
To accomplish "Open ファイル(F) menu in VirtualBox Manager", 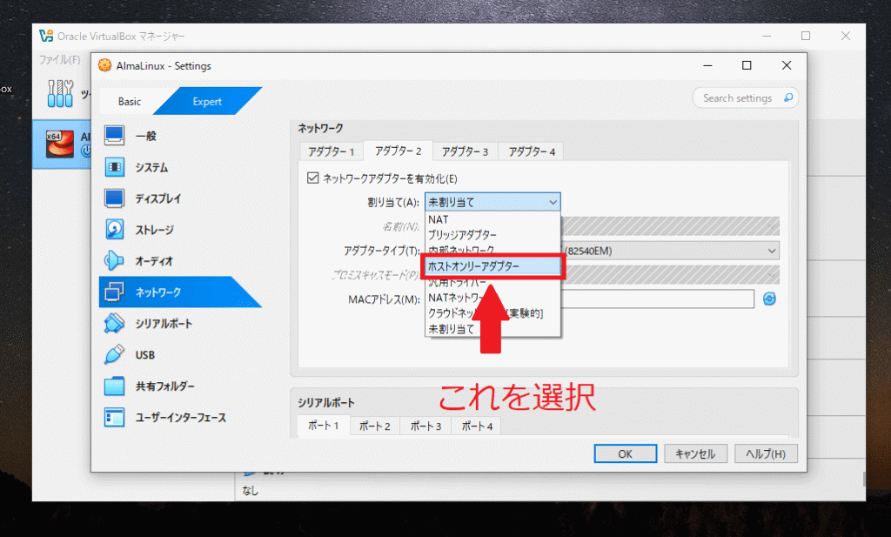I will [60, 60].
